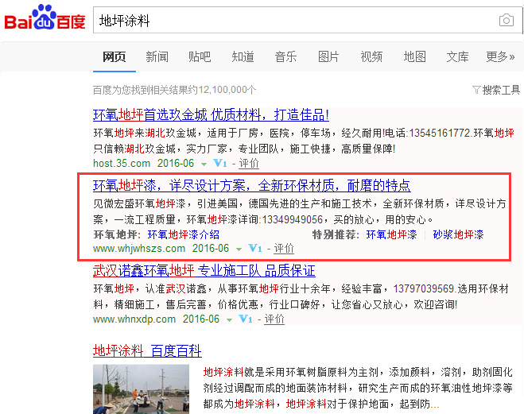Viewport: 524px width, 414px height.
Task: Open result 环氧地坪首选玖金城 优质材料
Action: (211, 115)
